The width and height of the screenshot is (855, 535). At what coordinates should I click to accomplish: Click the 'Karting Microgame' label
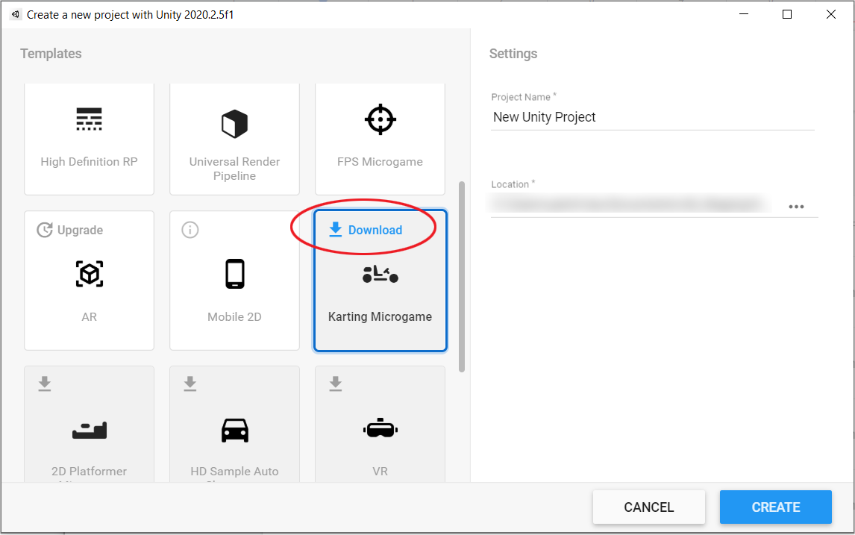[x=380, y=317]
